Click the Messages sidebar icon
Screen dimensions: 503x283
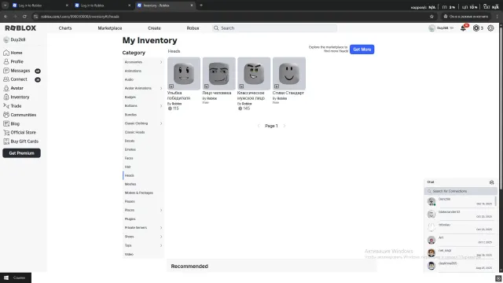tap(6, 71)
